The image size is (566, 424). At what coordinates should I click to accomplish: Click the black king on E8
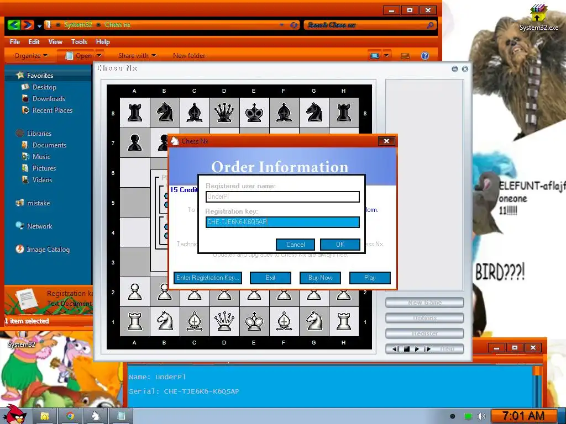pos(254,113)
